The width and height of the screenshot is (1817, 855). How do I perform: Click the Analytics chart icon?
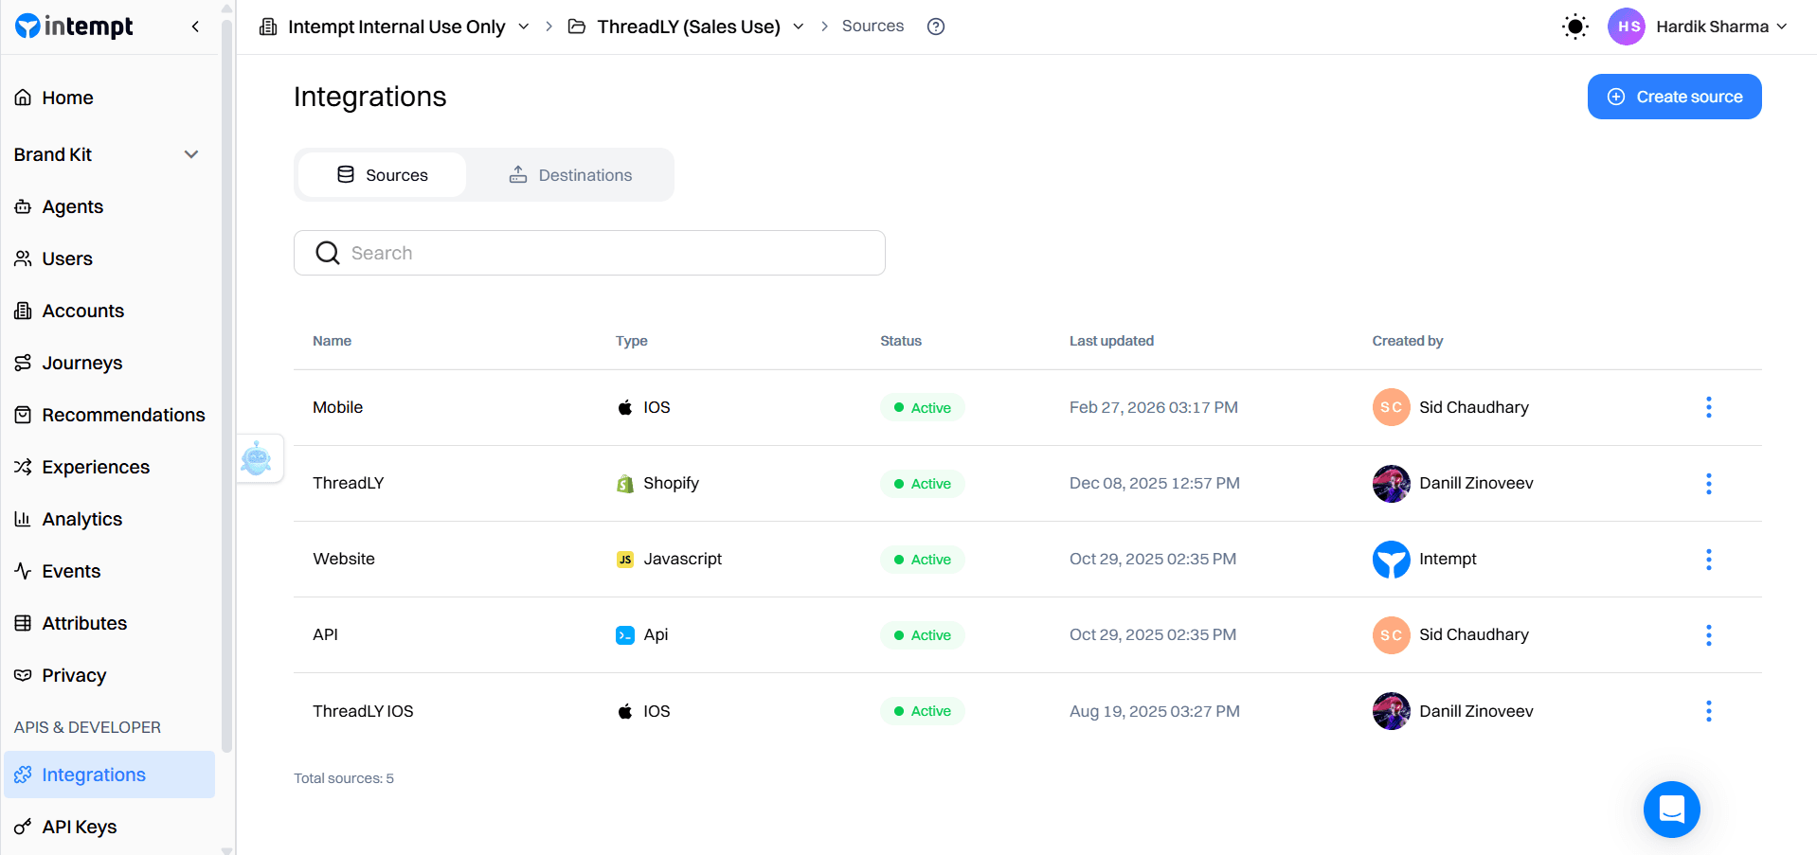click(x=24, y=519)
